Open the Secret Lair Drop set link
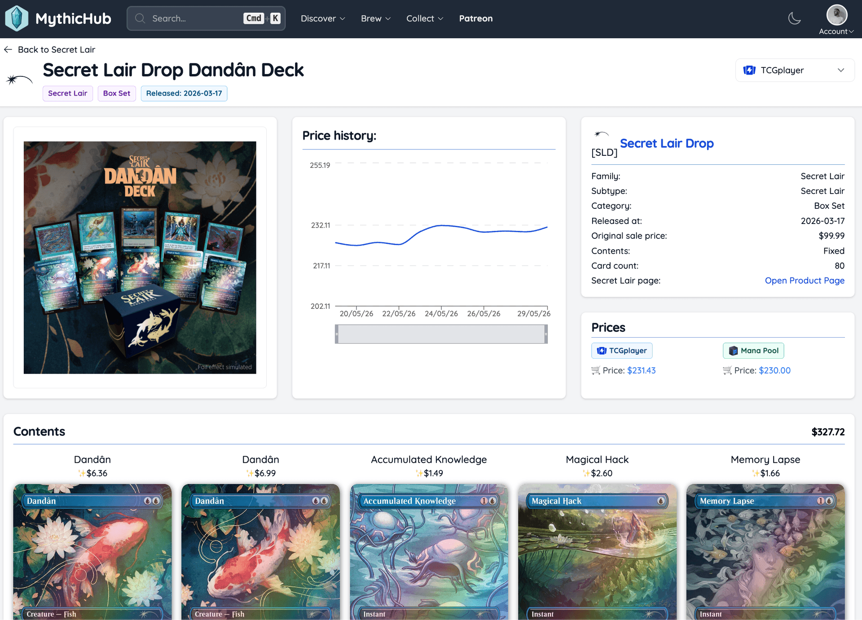 [667, 143]
